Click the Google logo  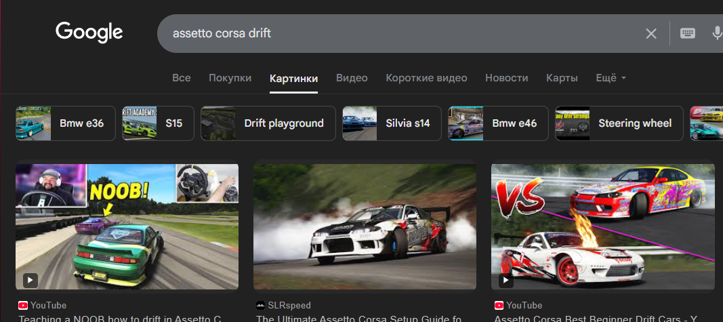(89, 33)
